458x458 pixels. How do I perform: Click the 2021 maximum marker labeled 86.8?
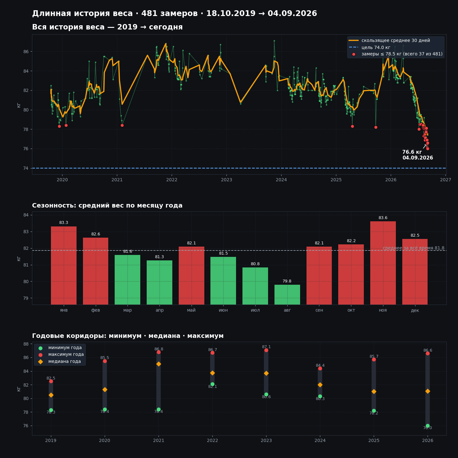[159, 352]
